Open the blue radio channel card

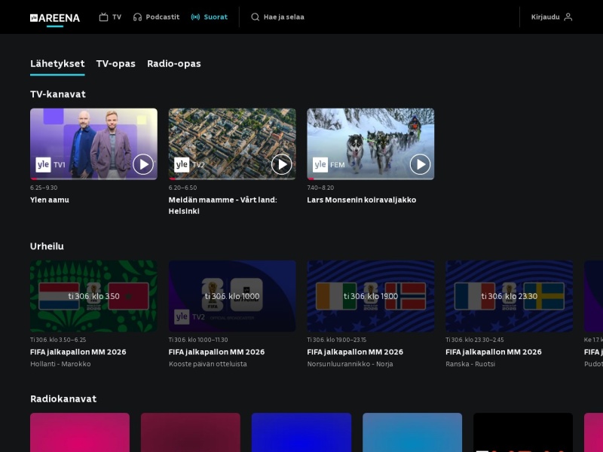point(301,432)
